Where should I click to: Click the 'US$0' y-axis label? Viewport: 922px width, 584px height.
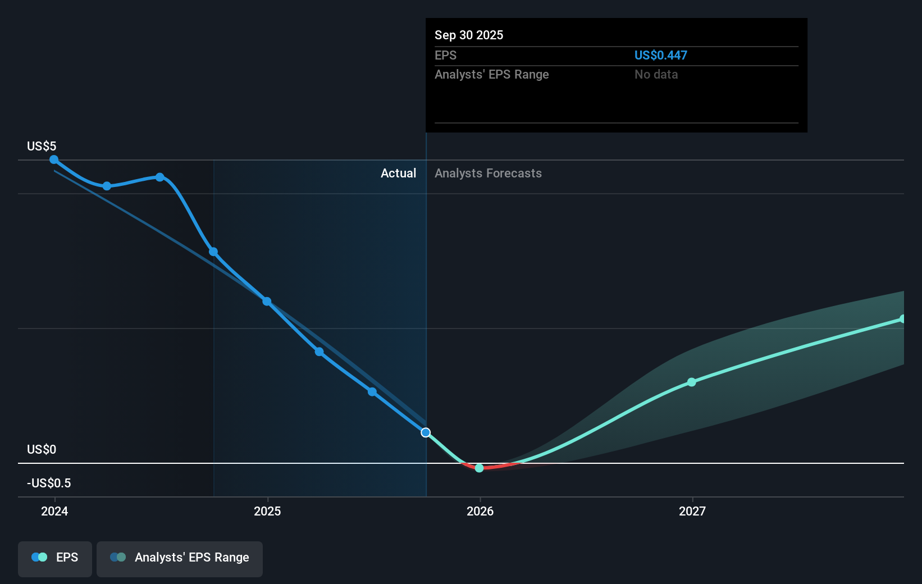coord(42,449)
